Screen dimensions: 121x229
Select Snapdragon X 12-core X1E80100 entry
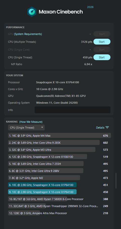[x=59, y=157]
